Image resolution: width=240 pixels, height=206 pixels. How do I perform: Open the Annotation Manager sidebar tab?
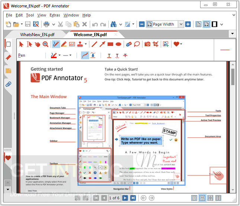(x=8, y=71)
